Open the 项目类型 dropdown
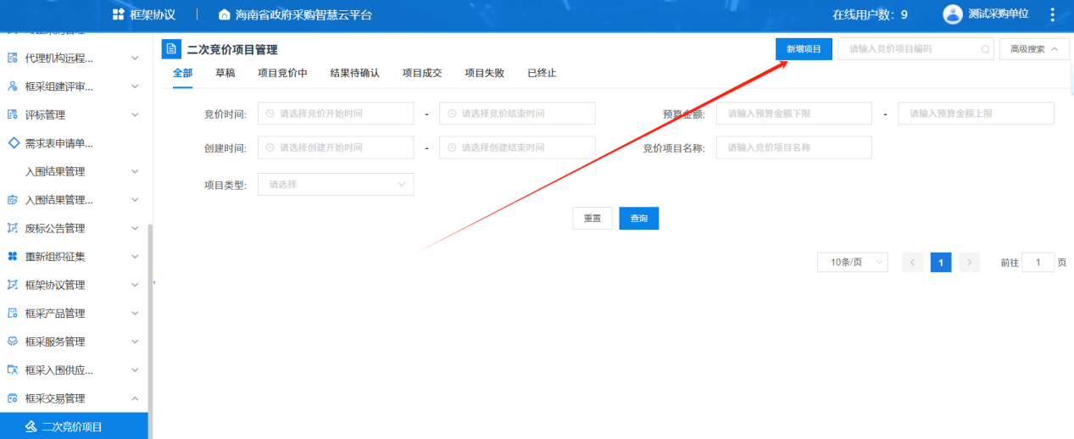Viewport: 1074px width, 439px height. pyautogui.click(x=336, y=184)
